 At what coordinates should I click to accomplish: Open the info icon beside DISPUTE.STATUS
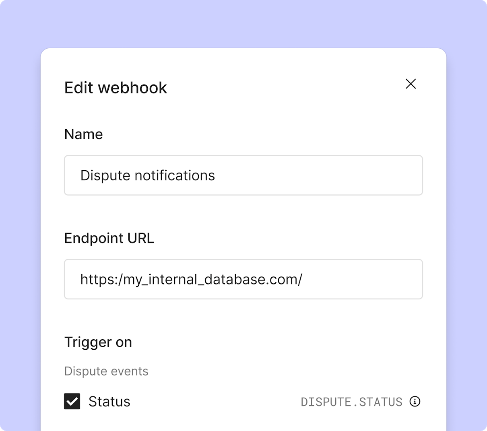415,401
